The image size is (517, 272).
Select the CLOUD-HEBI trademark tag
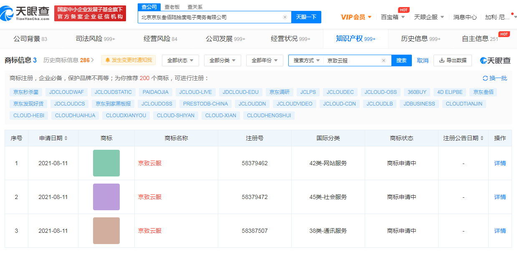(x=29, y=116)
